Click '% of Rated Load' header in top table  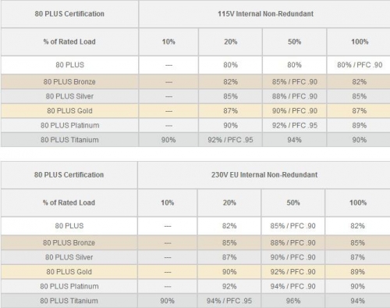pyautogui.click(x=69, y=41)
